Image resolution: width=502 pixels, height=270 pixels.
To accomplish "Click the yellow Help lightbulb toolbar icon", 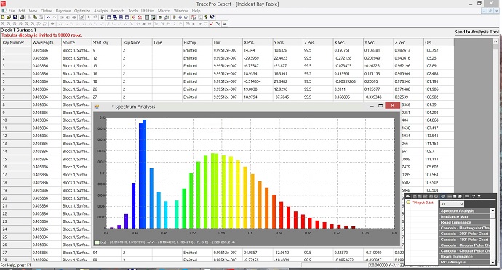I will (x=206, y=17).
